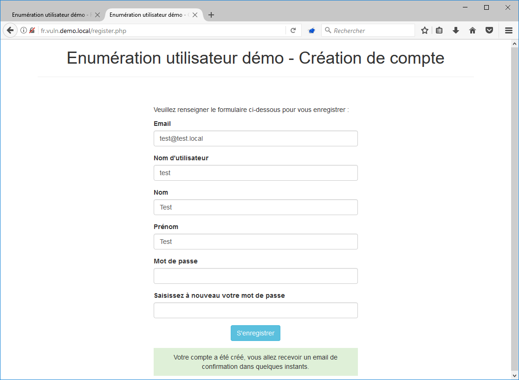
Task: Close the active browser tab
Action: [195, 14]
